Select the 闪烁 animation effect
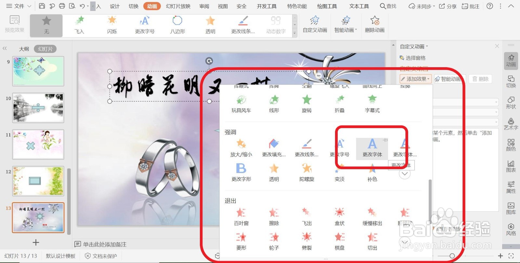Screen dimensions: 520x263 [x=112, y=25]
